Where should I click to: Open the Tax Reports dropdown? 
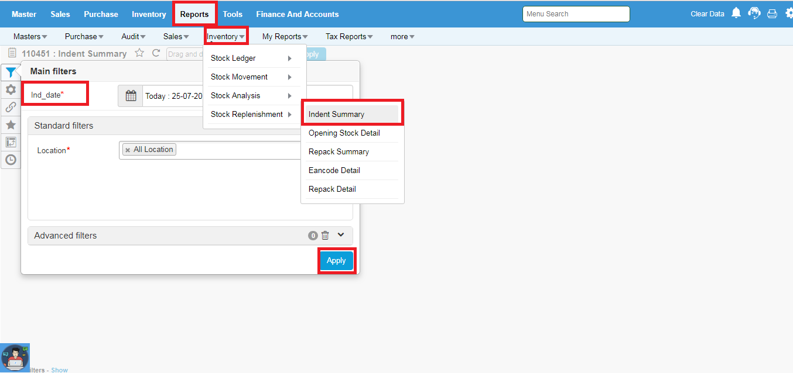click(349, 36)
